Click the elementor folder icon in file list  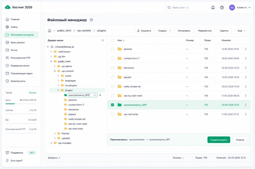click(120, 68)
